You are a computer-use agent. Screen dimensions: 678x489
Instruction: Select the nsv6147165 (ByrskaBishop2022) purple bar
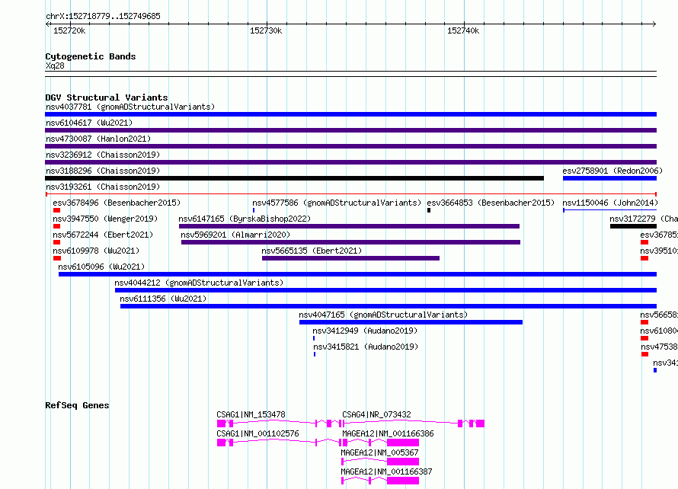349,226
